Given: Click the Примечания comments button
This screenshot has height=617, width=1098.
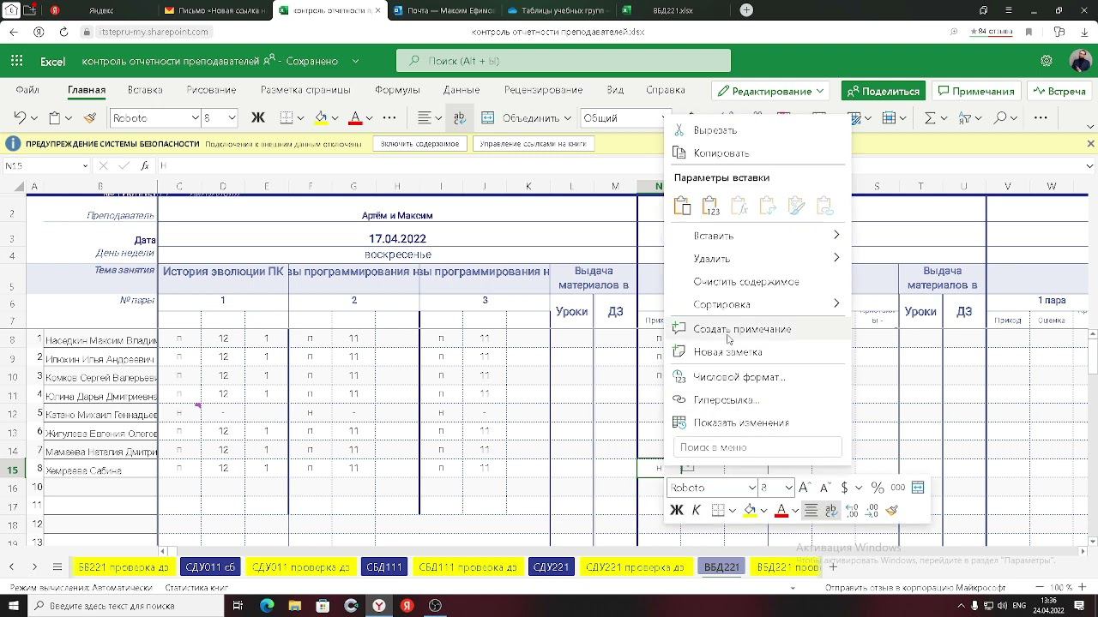Looking at the screenshot, I should [x=977, y=91].
